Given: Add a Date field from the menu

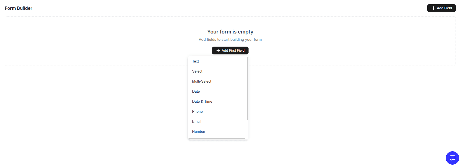Looking at the screenshot, I should click(196, 91).
